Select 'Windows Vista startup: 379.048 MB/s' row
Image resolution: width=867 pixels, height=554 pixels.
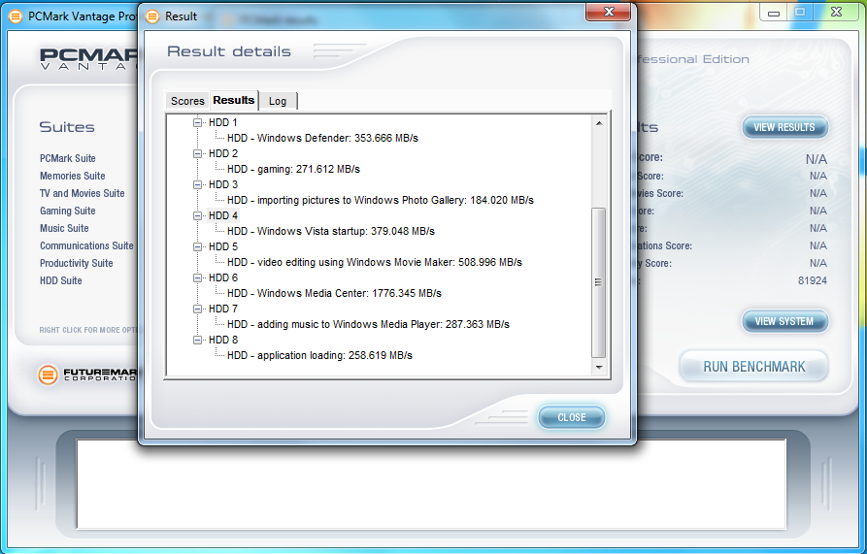tap(331, 231)
